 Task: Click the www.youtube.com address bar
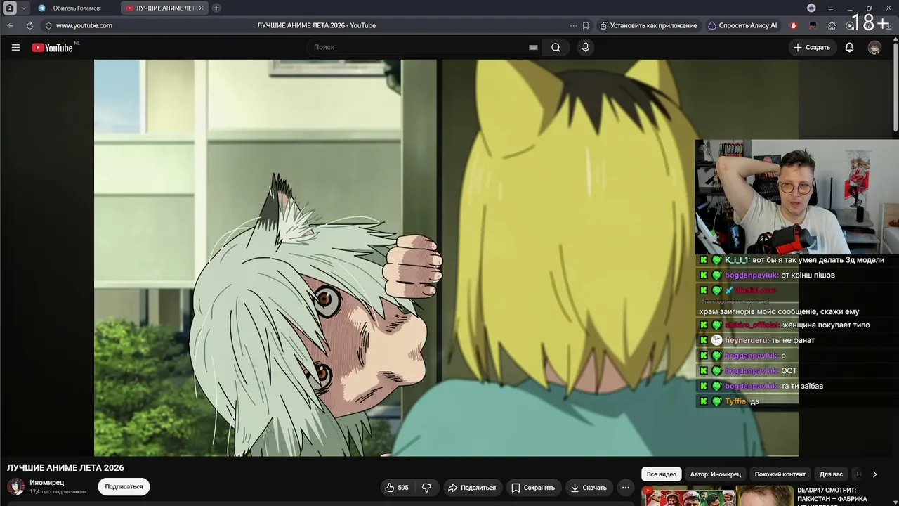click(x=84, y=25)
